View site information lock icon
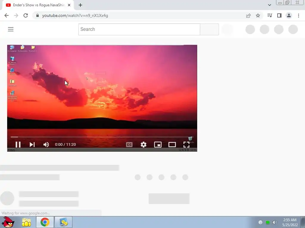The width and height of the screenshot is (305, 228). [x=38, y=15]
